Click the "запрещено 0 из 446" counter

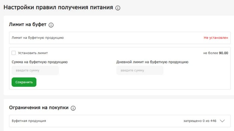[x=200, y=121]
